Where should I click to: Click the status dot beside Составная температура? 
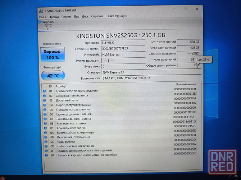click(45, 96)
